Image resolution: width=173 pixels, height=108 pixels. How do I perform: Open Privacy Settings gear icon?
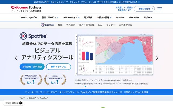pos(21,103)
